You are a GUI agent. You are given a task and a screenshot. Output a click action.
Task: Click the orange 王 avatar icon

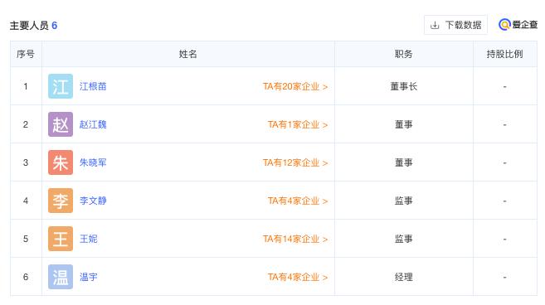click(x=61, y=239)
